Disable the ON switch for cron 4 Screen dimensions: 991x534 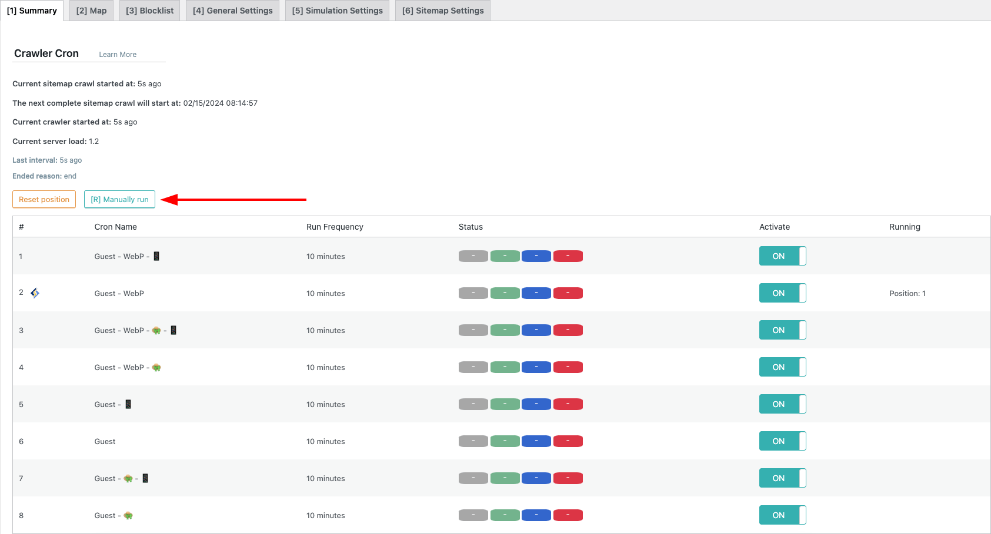782,367
